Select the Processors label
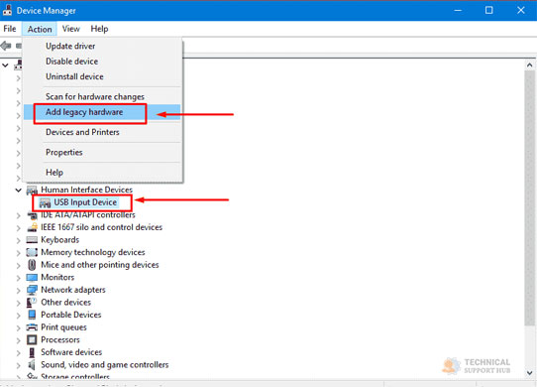The width and height of the screenshot is (537, 387). point(60,339)
